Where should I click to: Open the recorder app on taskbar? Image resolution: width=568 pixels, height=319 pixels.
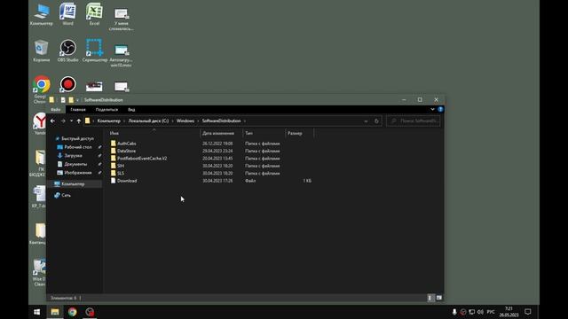click(x=90, y=312)
